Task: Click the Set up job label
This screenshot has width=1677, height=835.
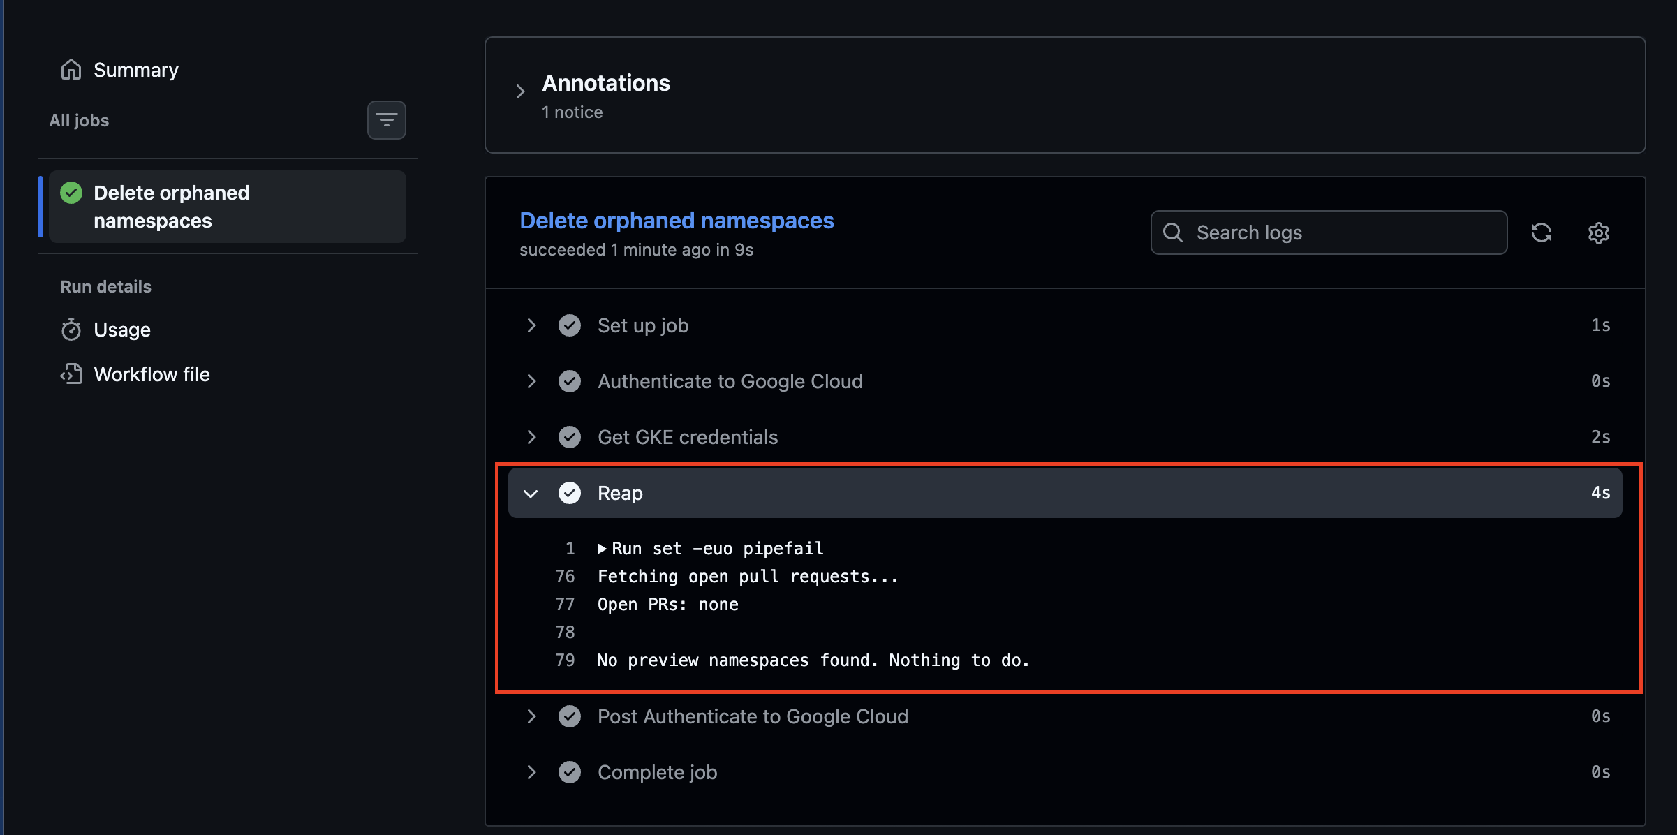Action: coord(643,325)
